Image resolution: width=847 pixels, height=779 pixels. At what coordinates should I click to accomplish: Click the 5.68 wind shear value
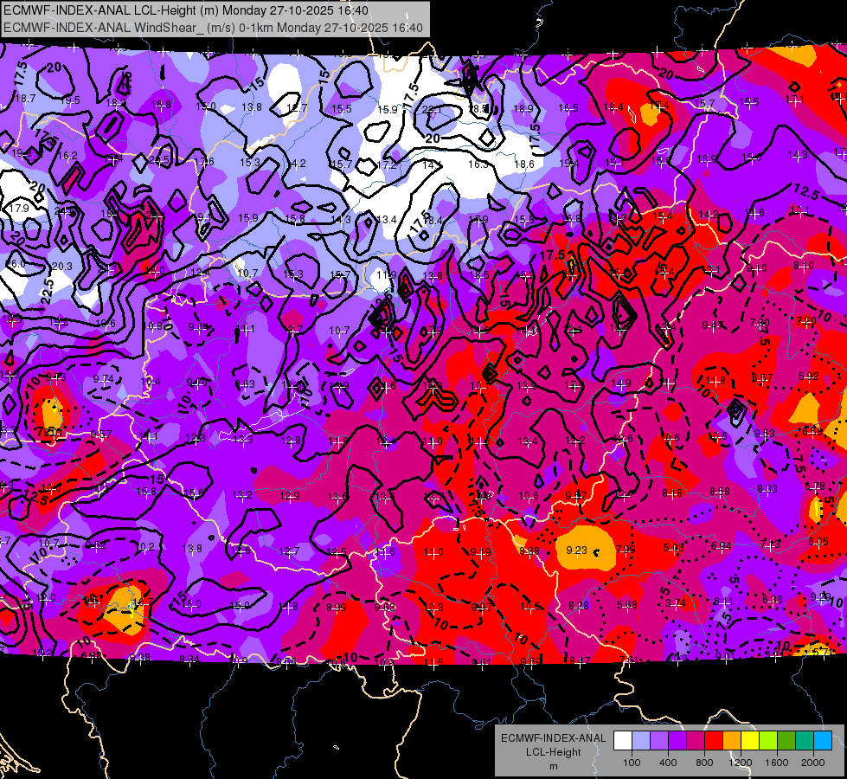(627, 604)
